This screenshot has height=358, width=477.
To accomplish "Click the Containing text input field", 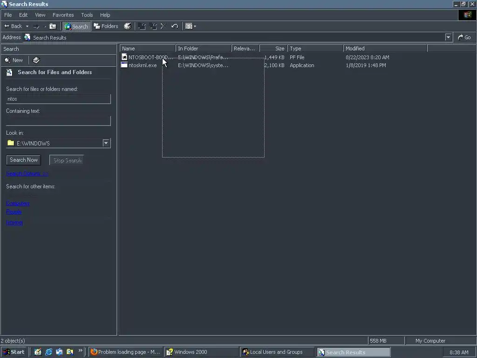I will click(x=58, y=121).
